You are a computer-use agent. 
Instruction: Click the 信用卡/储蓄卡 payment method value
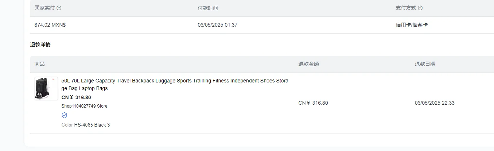click(x=412, y=25)
